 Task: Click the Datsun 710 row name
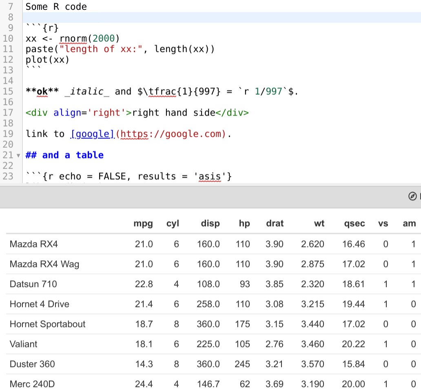click(x=33, y=284)
